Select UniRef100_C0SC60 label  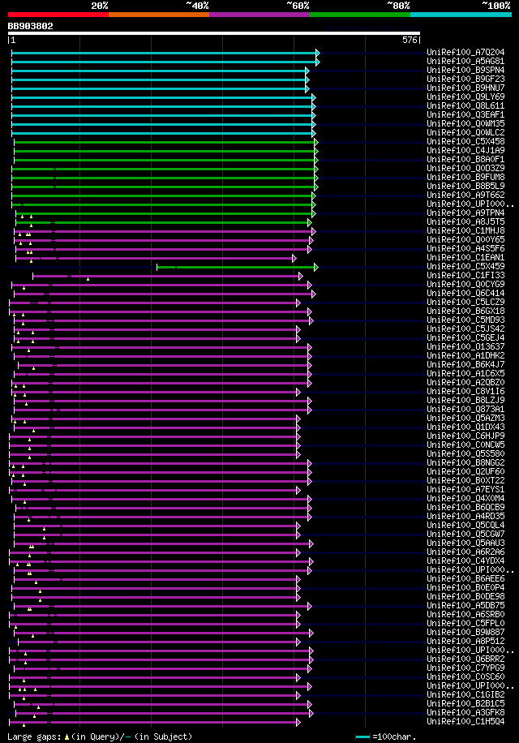[465, 676]
